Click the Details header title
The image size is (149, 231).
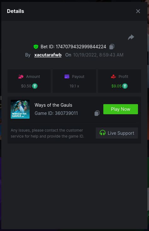tap(15, 11)
